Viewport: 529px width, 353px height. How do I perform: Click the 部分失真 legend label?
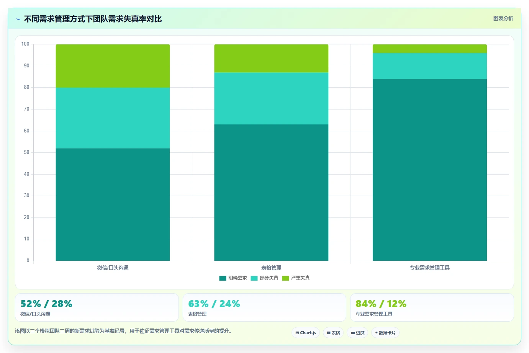point(269,278)
